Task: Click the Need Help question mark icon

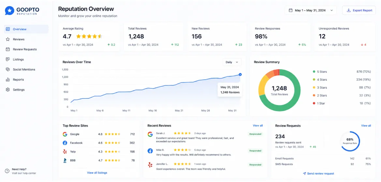Action: point(7,171)
